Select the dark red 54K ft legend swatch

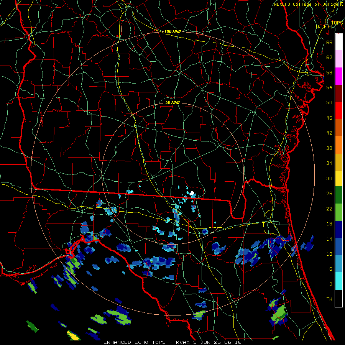tap(338, 93)
